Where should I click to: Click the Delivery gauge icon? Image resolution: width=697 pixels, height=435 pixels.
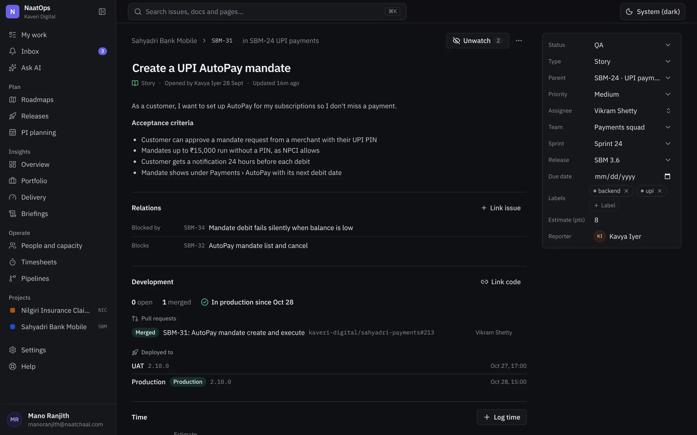point(13,197)
